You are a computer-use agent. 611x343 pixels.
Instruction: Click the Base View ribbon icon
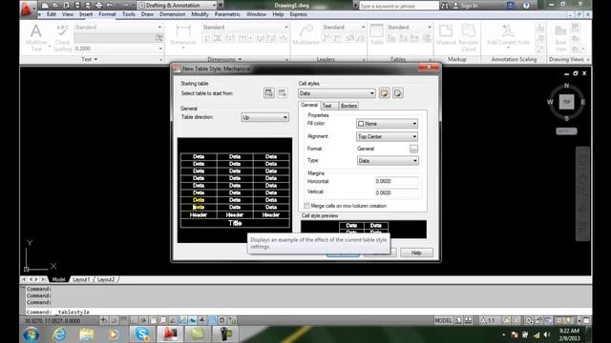(560, 38)
